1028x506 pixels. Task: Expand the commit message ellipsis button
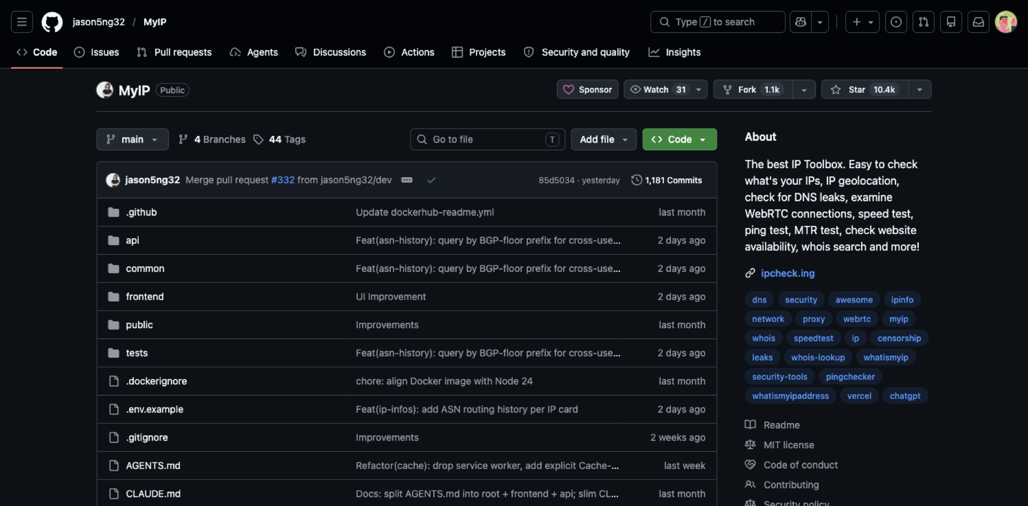[407, 180]
